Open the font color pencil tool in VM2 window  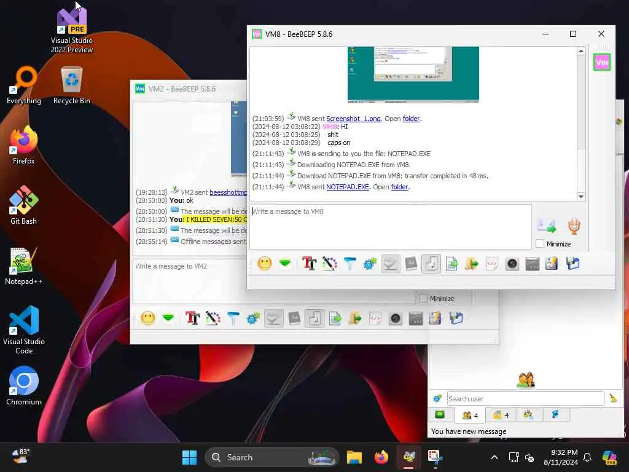click(x=213, y=318)
